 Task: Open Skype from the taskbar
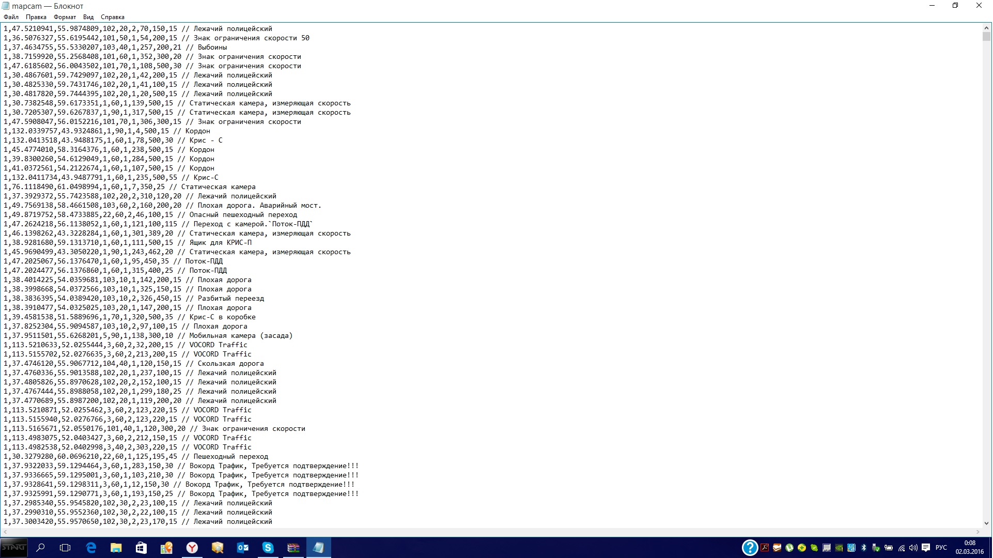click(268, 548)
